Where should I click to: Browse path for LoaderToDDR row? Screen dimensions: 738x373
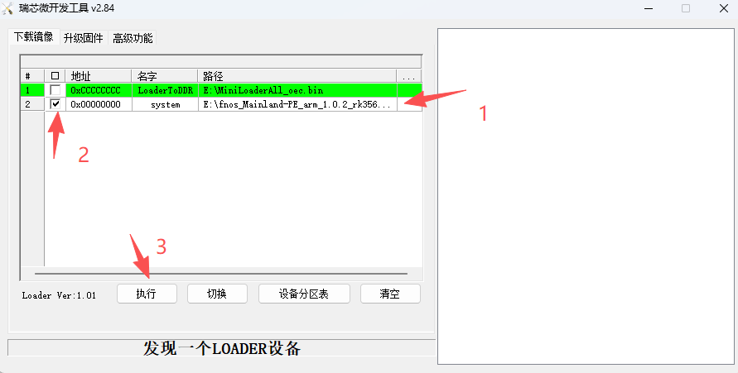click(409, 90)
